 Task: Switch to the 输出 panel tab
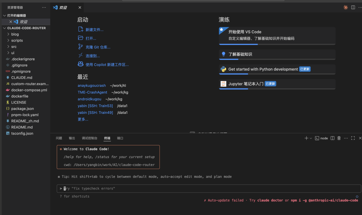click(x=72, y=138)
